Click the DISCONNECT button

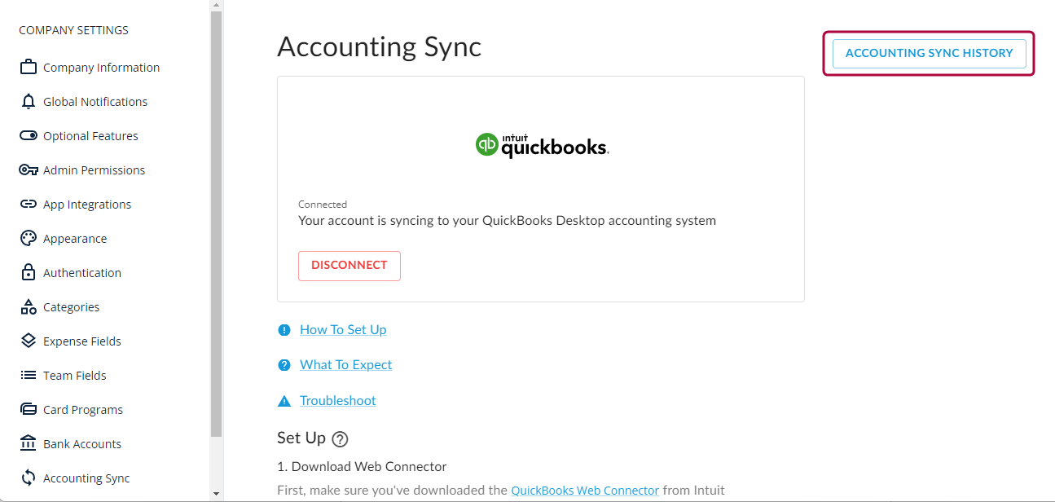point(349,266)
